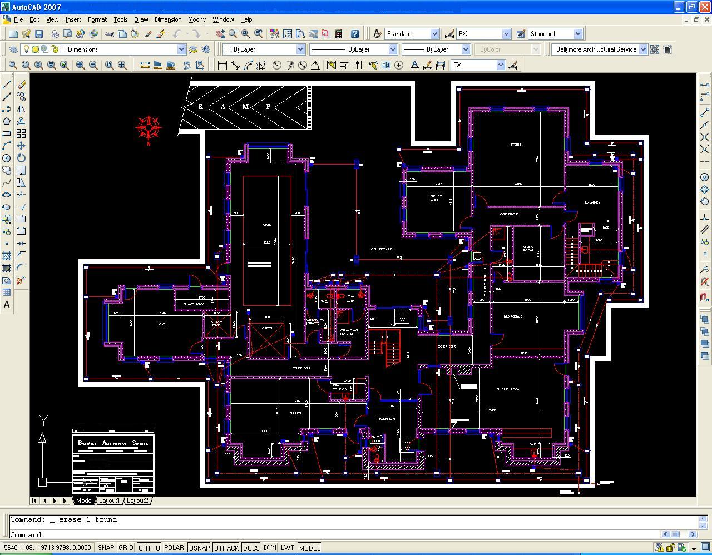The image size is (712, 555).
Task: Toggle OSNAP in status bar
Action: click(199, 548)
